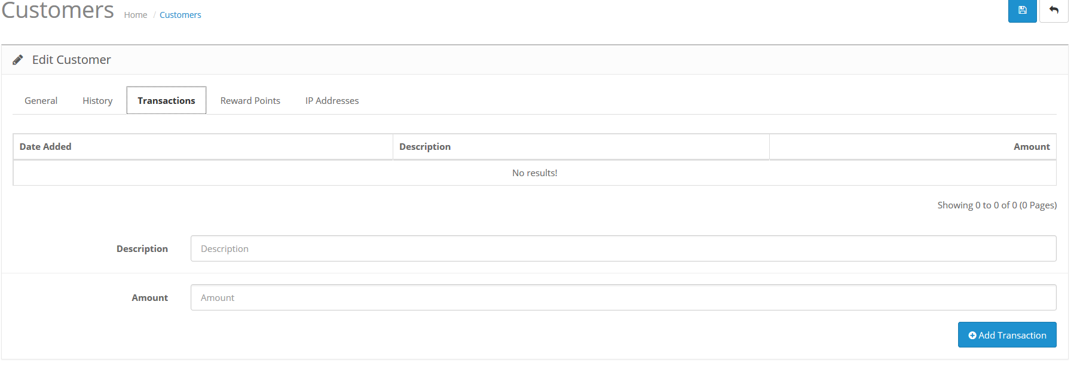Go to the IP Addresses tab
This screenshot has width=1080, height=369.
[x=332, y=100]
